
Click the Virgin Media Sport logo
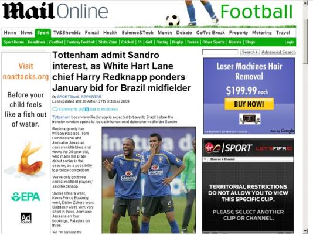228,148
